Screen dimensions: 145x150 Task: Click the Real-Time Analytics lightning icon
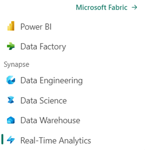[11, 140]
